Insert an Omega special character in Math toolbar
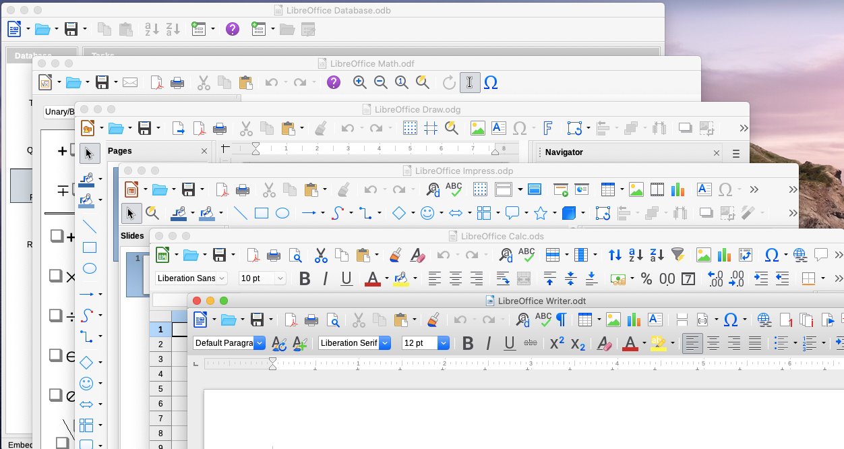Screen dimensions: 844x449 pos(491,82)
